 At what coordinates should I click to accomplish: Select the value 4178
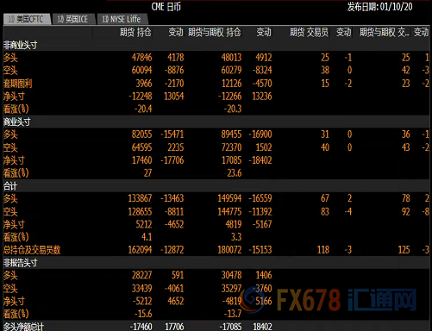click(176, 58)
